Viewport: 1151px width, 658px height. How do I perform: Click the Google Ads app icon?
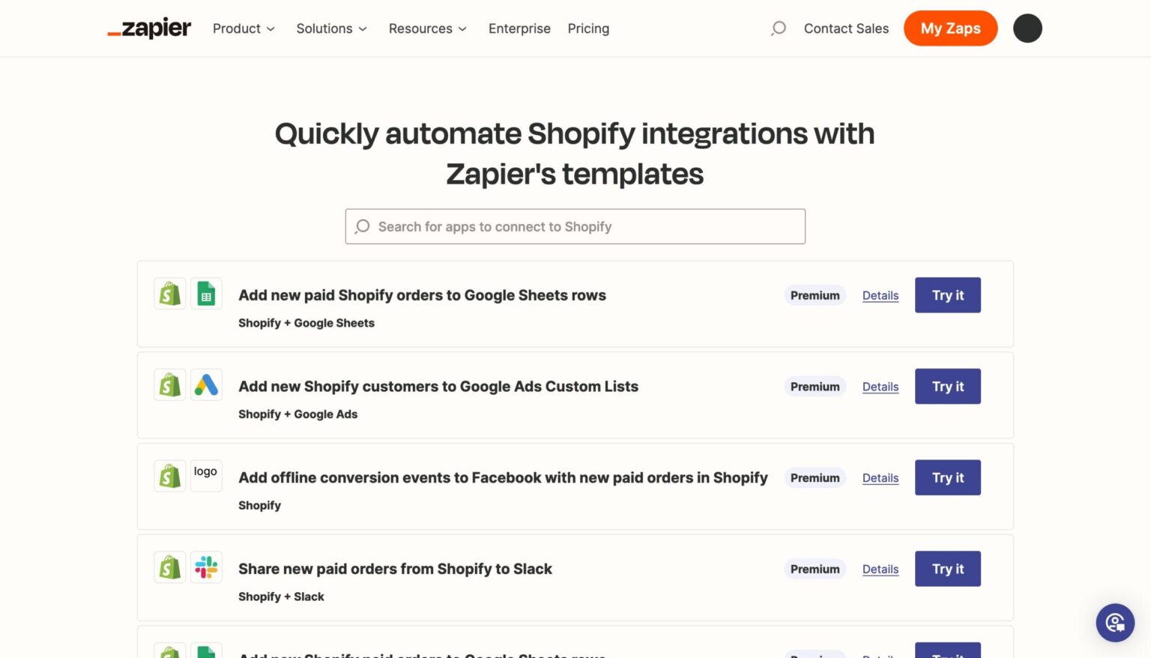(x=206, y=385)
